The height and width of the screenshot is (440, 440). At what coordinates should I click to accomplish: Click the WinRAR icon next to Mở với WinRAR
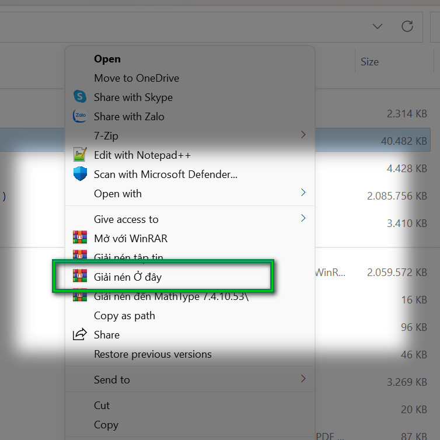point(80,237)
